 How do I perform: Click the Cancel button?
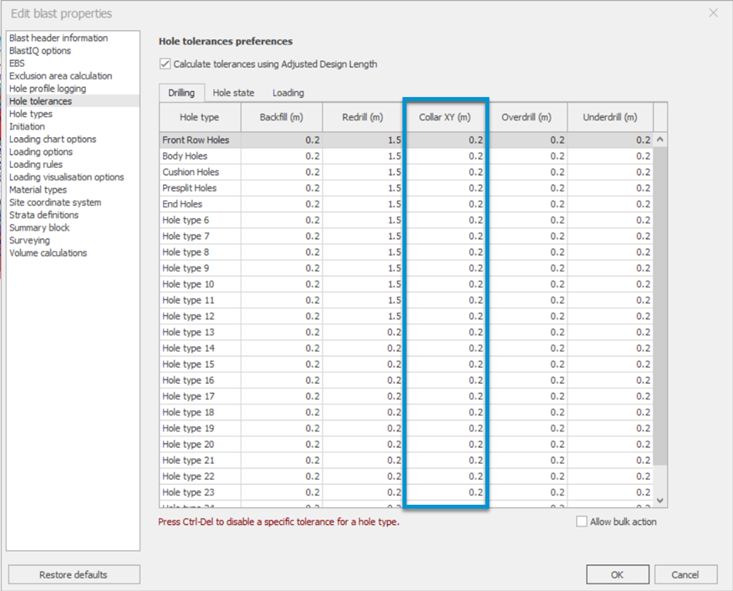(x=685, y=574)
